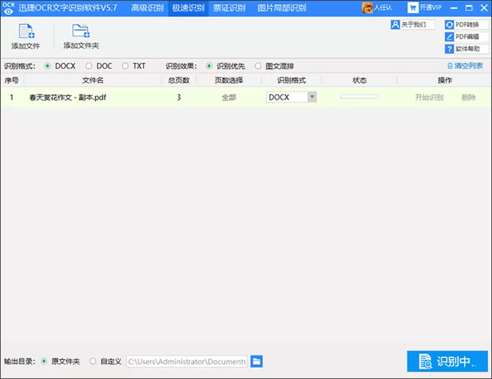Image resolution: width=492 pixels, height=379 pixels.
Task: Click the 清空列表 clear list link
Action: tap(465, 66)
